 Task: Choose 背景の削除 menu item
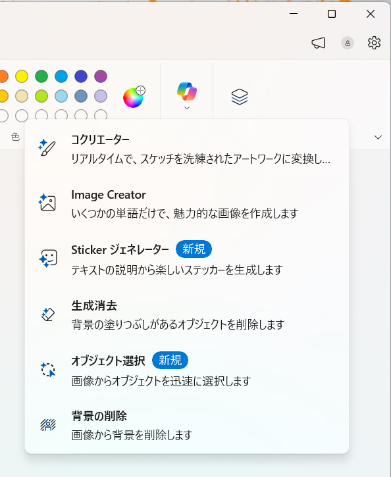187,425
